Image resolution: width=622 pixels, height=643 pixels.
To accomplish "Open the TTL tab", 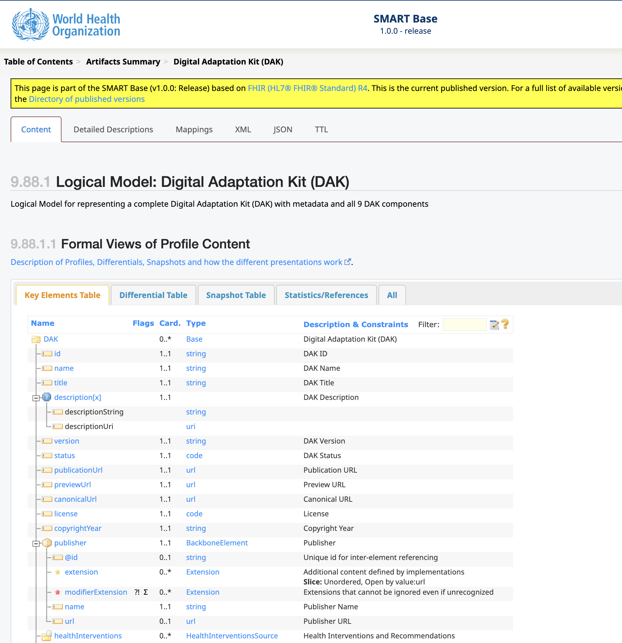I will 321,129.
